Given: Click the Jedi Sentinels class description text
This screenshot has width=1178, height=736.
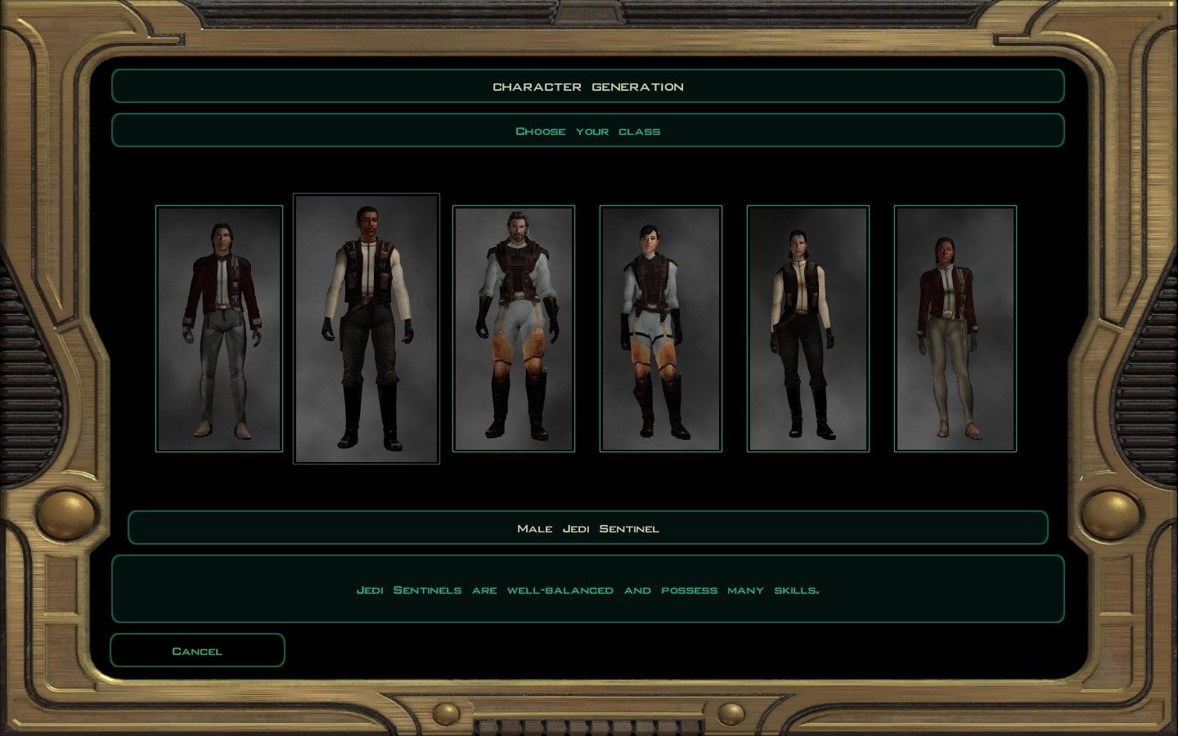Looking at the screenshot, I should 588,590.
